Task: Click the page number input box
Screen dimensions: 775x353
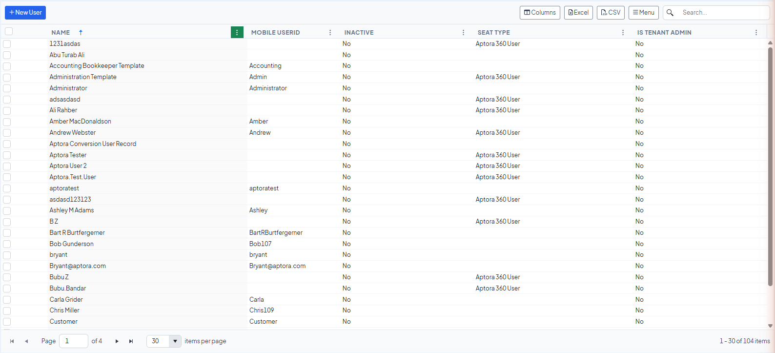Action: 74,341
